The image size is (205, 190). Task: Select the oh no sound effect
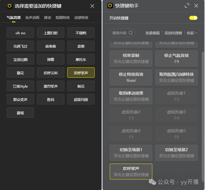tap(20, 33)
